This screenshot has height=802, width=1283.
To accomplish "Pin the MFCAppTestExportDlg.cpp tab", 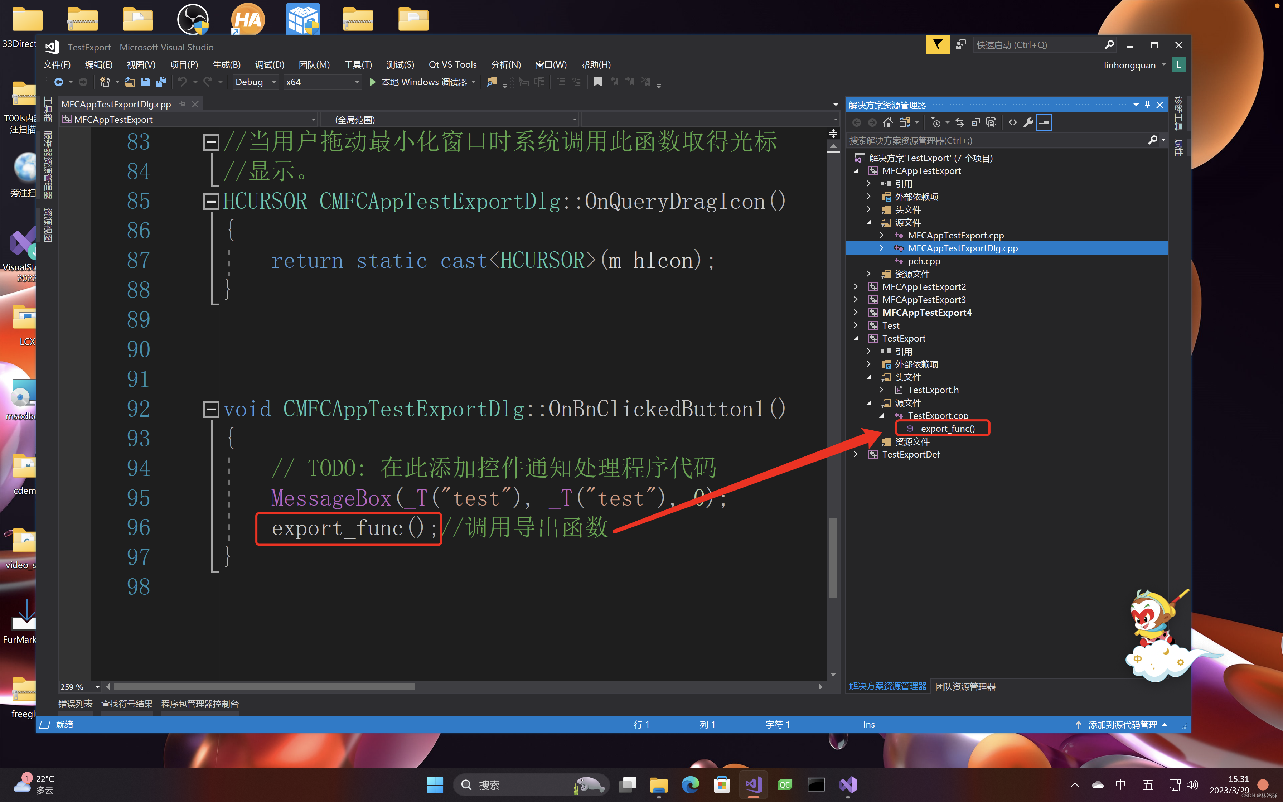I will point(182,104).
